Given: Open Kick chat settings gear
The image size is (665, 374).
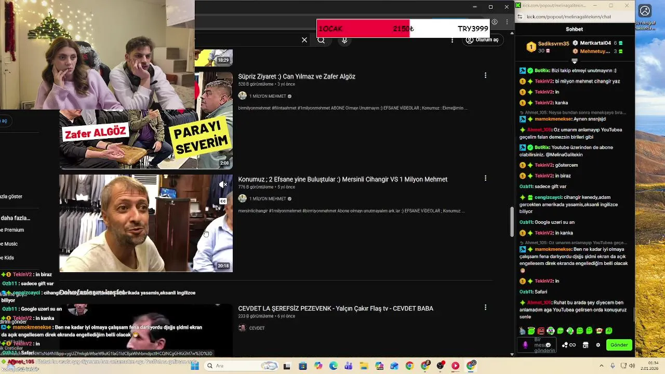Looking at the screenshot, I should point(598,345).
